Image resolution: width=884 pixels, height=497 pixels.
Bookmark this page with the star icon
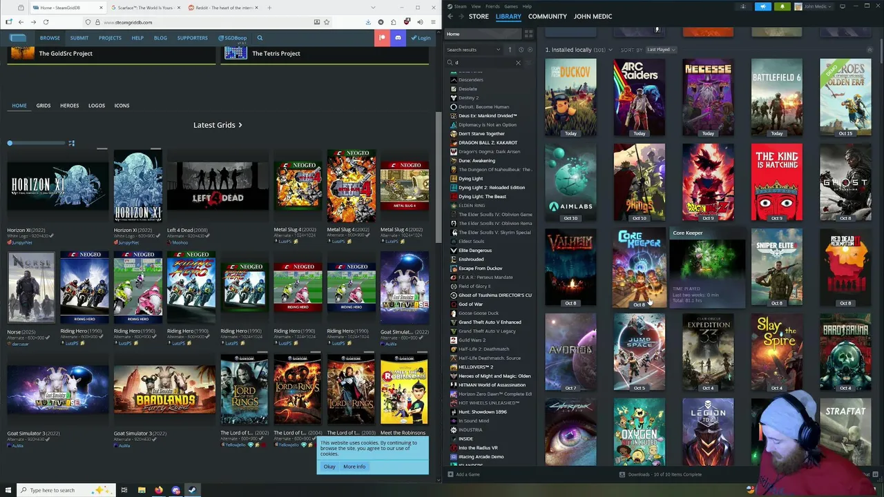(x=327, y=22)
